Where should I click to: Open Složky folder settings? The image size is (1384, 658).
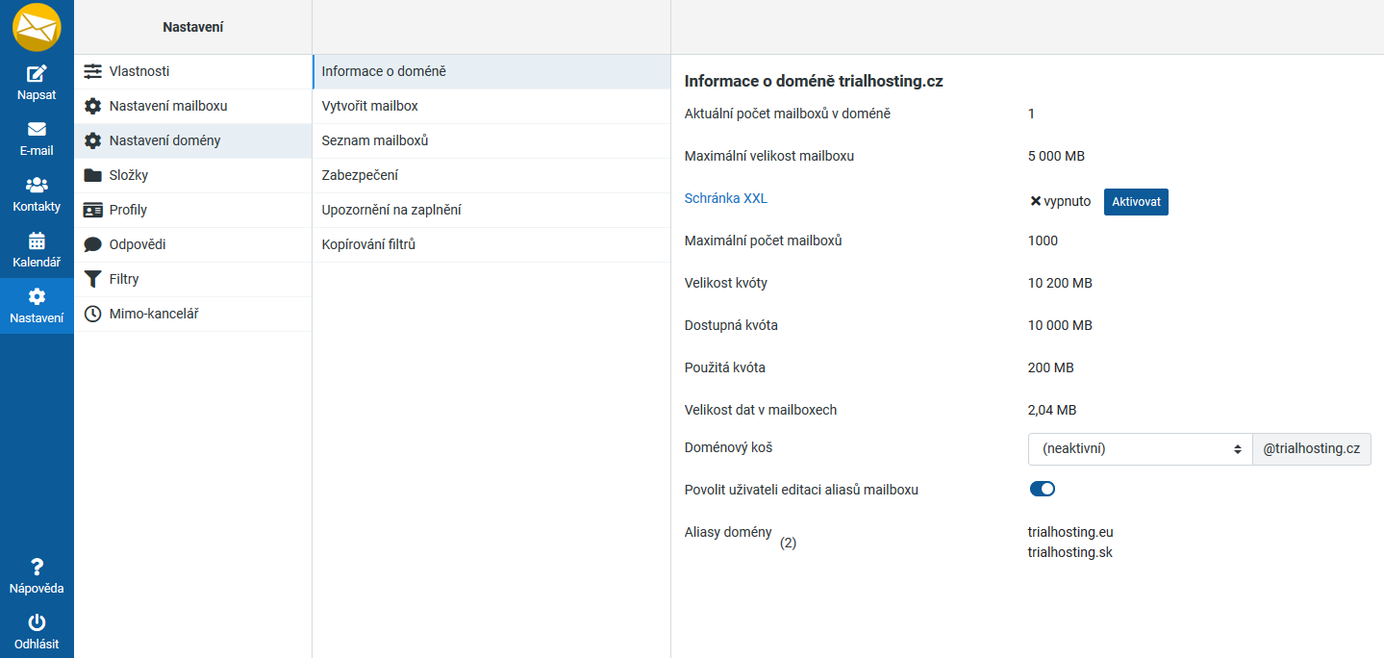click(x=128, y=175)
